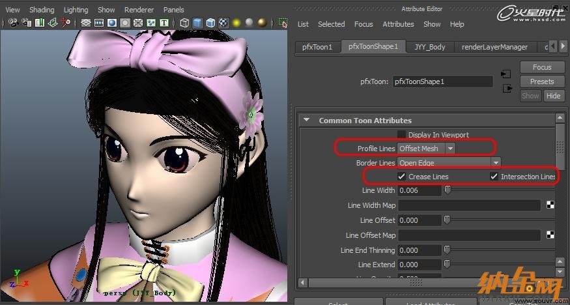Open the viewport View menu
The image size is (570, 305).
(13, 10)
